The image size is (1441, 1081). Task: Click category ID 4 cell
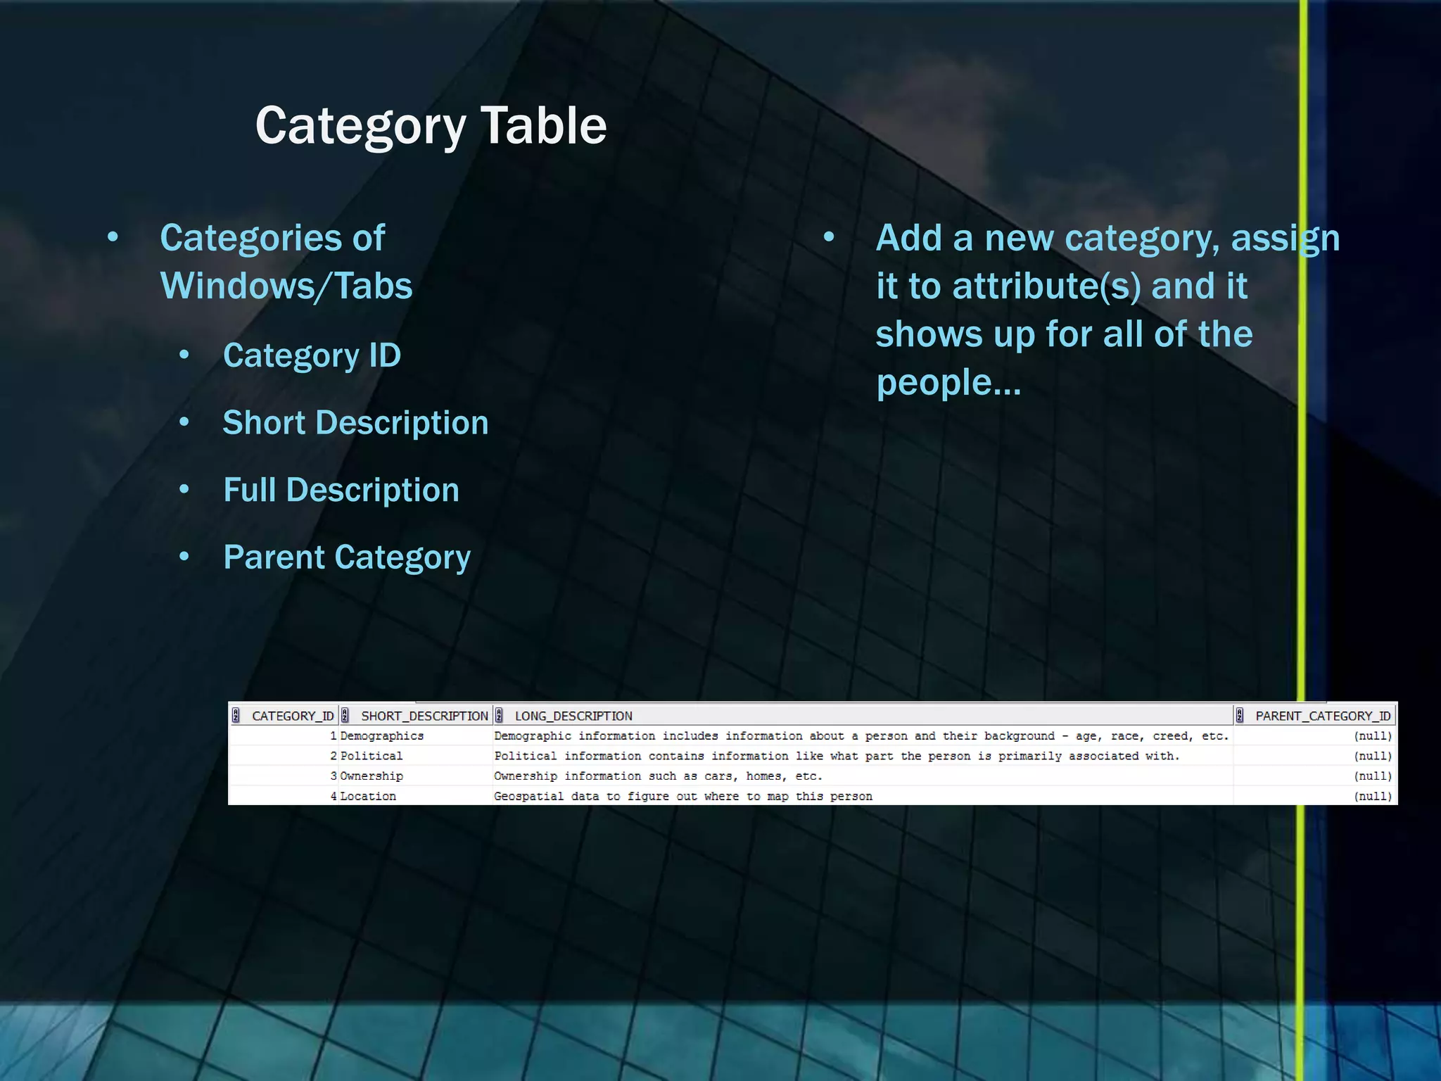click(x=284, y=796)
